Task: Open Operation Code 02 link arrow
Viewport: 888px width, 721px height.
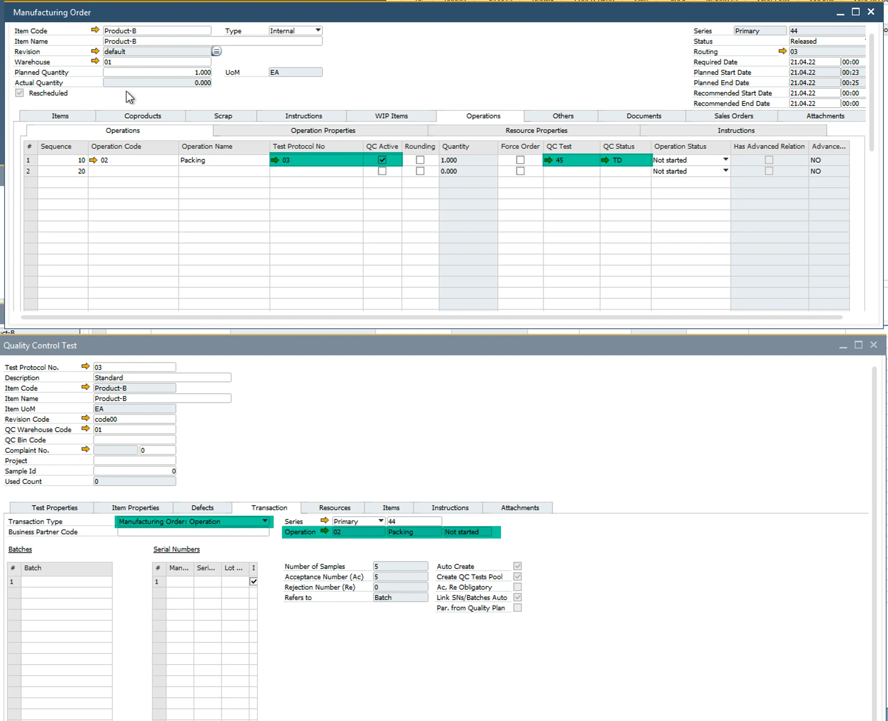Action: coord(93,160)
